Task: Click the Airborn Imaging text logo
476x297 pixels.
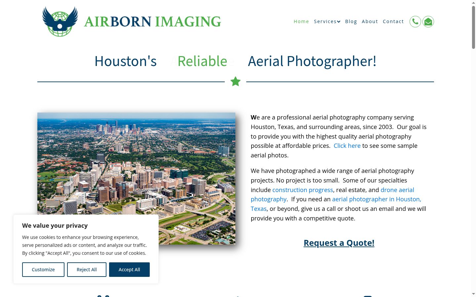Action: pos(152,22)
